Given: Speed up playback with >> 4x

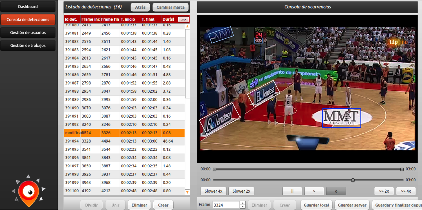Looking at the screenshot, I should coord(406,191).
